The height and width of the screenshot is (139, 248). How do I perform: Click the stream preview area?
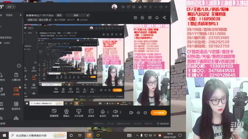(x=97, y=65)
